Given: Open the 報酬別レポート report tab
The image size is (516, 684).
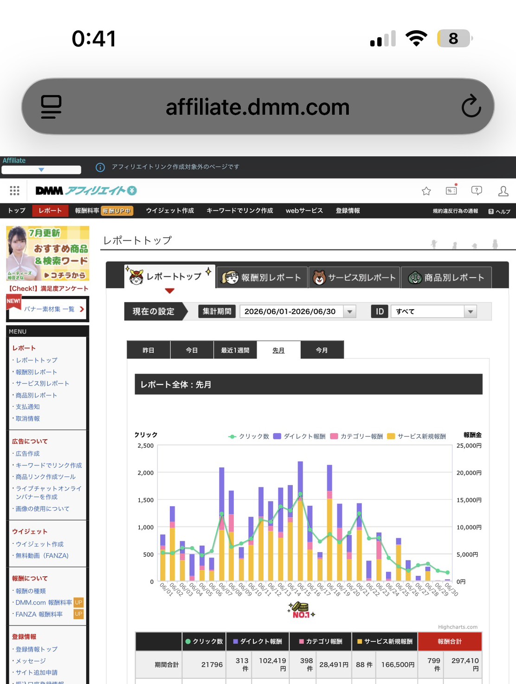Looking at the screenshot, I should click(262, 278).
